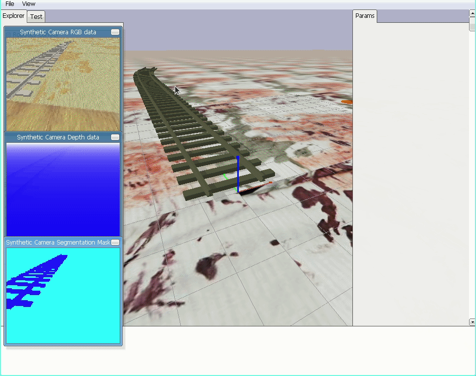Viewport: 476px width, 376px height.
Task: Select the Params tab
Action: pyautogui.click(x=365, y=16)
